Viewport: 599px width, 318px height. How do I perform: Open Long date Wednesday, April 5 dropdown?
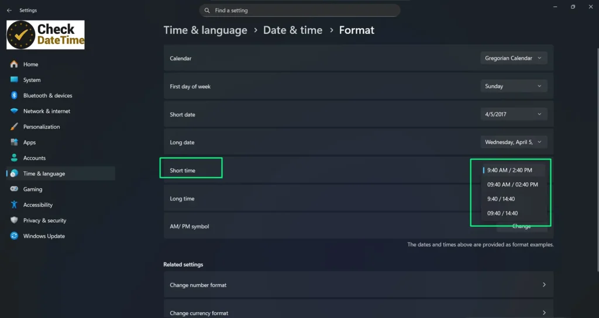click(514, 142)
